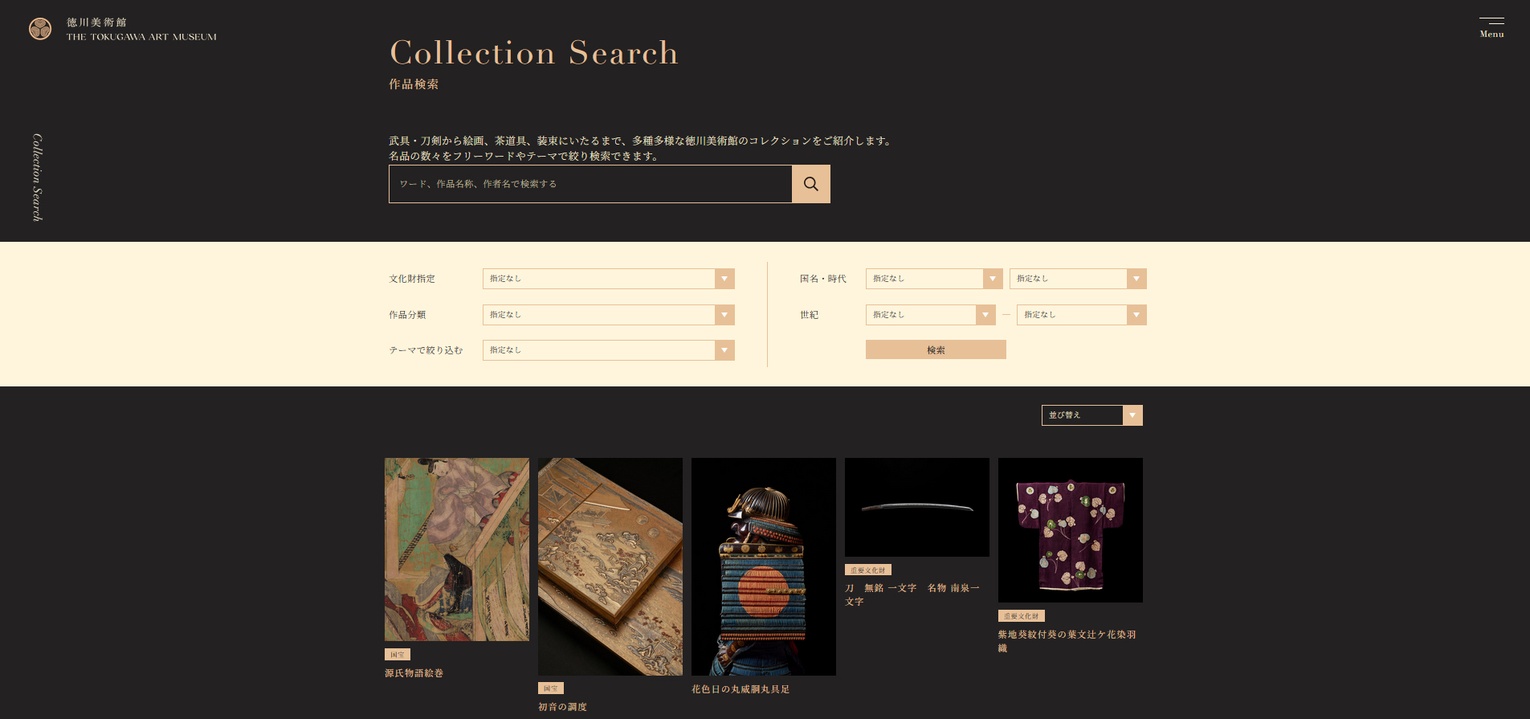The image size is (1530, 719).
Task: Open the 源氏物語絵巻 title link
Action: coord(414,673)
